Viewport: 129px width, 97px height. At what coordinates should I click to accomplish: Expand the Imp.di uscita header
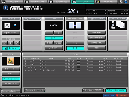tap(118, 19)
